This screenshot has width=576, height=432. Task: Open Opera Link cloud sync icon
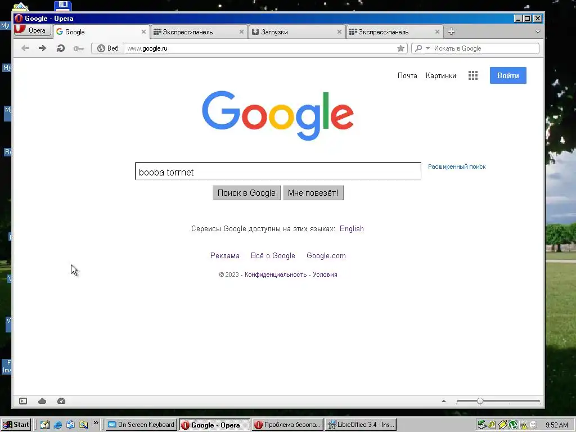(42, 401)
